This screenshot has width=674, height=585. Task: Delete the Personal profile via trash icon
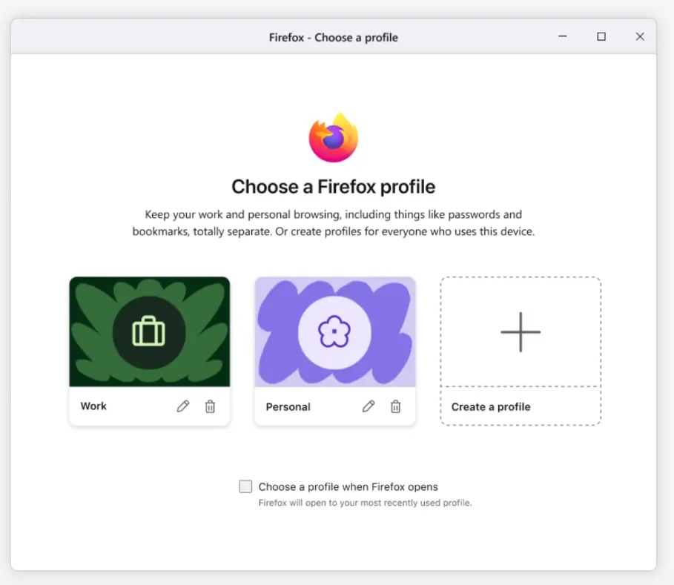[396, 406]
